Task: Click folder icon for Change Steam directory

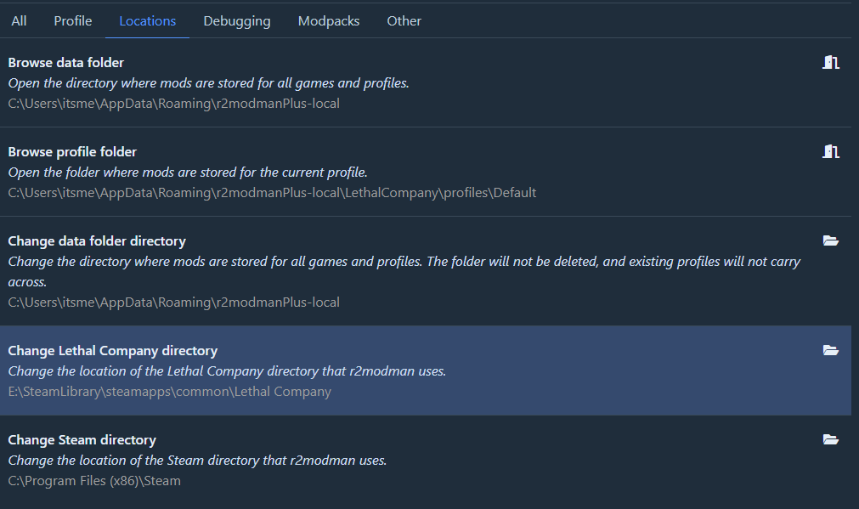Action: 830,439
